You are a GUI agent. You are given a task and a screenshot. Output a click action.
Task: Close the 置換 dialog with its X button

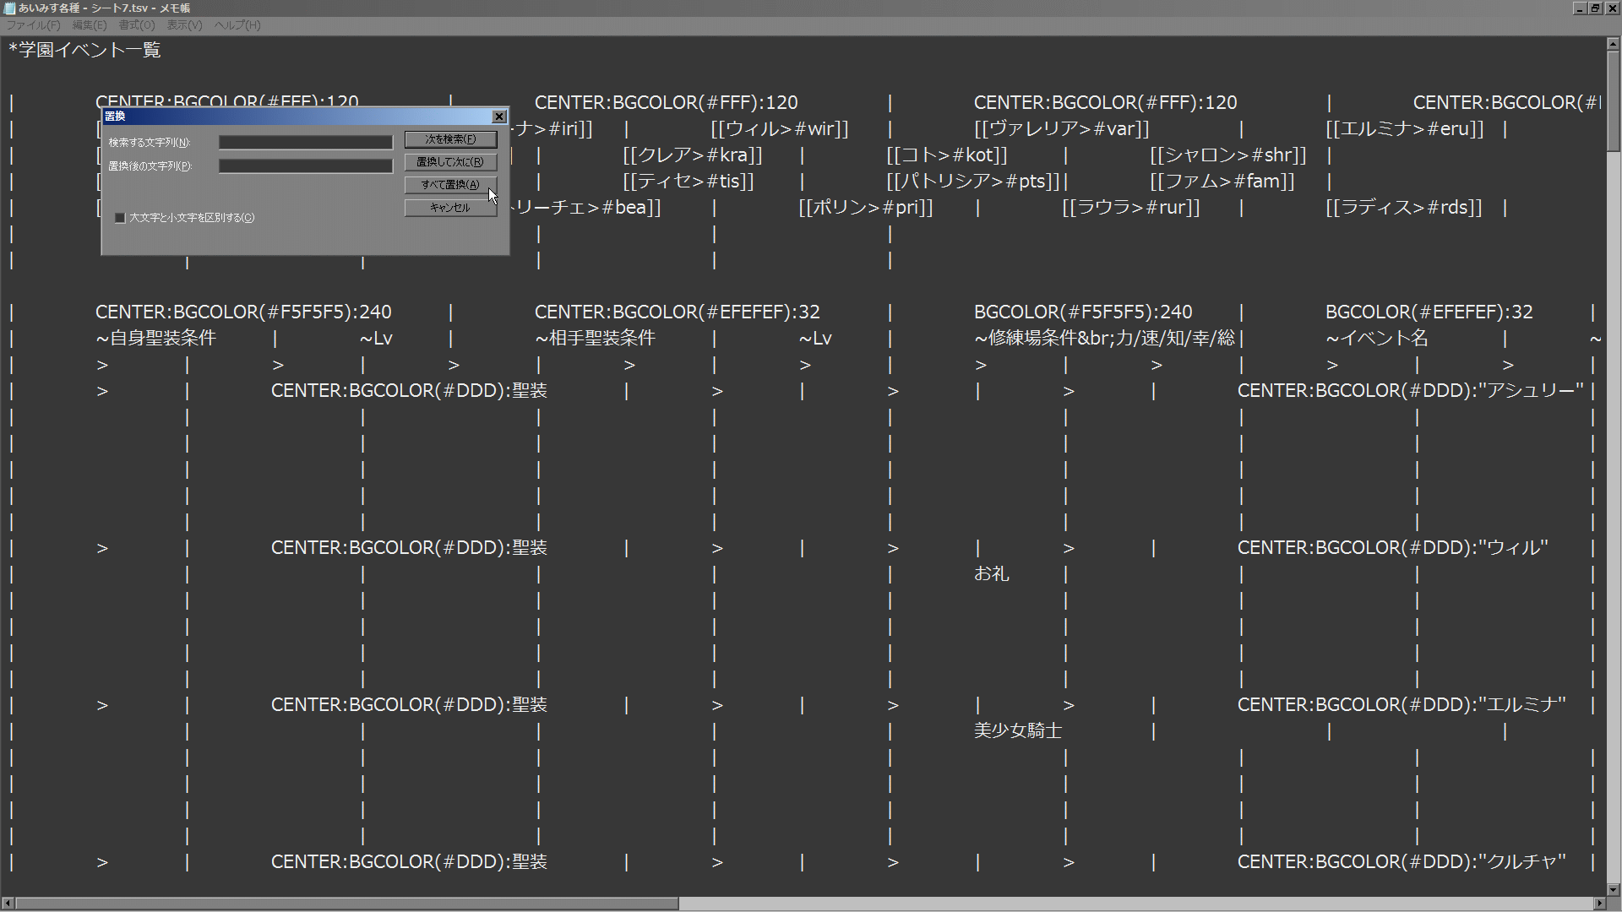[x=499, y=117]
